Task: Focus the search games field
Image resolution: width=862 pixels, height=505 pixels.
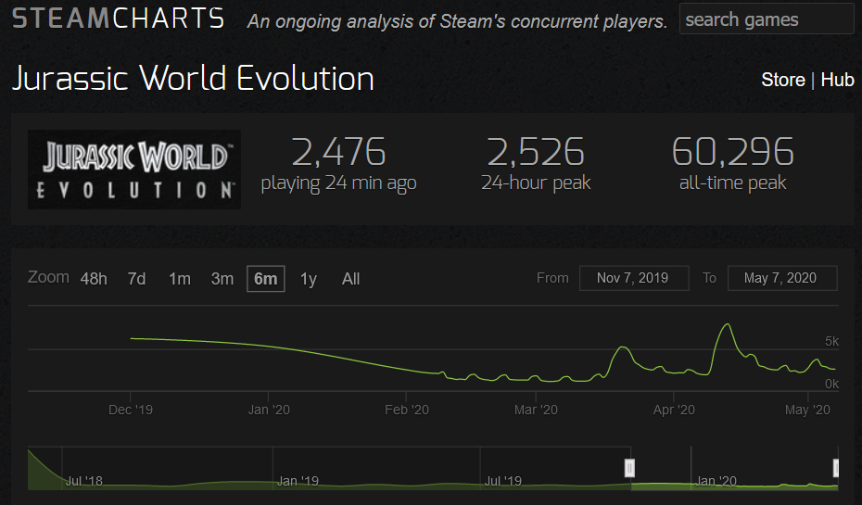Action: (x=767, y=19)
